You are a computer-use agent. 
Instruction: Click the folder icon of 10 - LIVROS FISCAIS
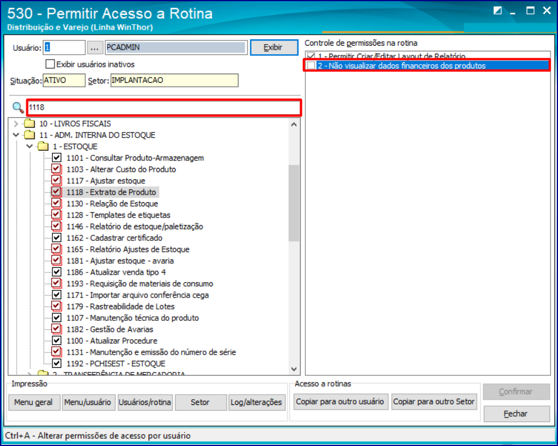[x=30, y=124]
